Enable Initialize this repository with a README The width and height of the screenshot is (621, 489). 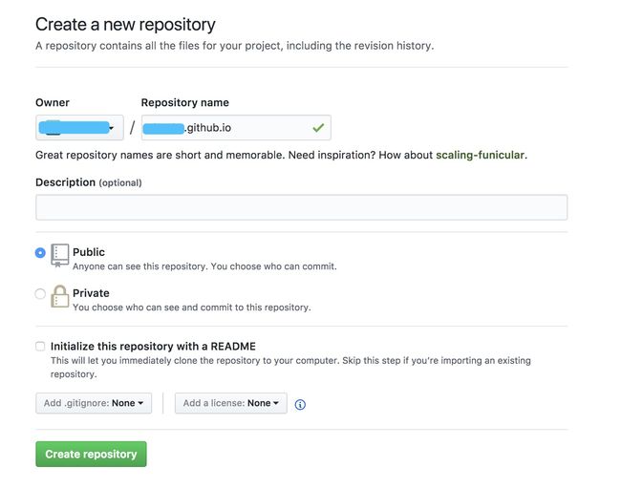pyautogui.click(x=40, y=347)
